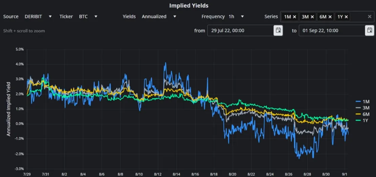The width and height of the screenshot is (376, 177).
Task: Click the to date field 01 Sep 22
Action: 332,30
